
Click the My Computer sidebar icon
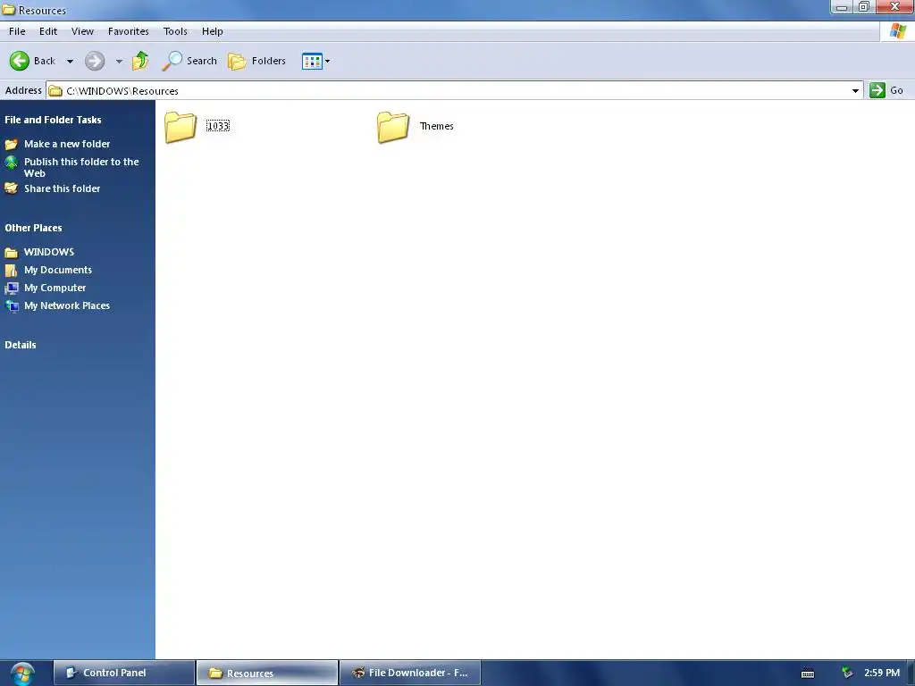coord(11,289)
